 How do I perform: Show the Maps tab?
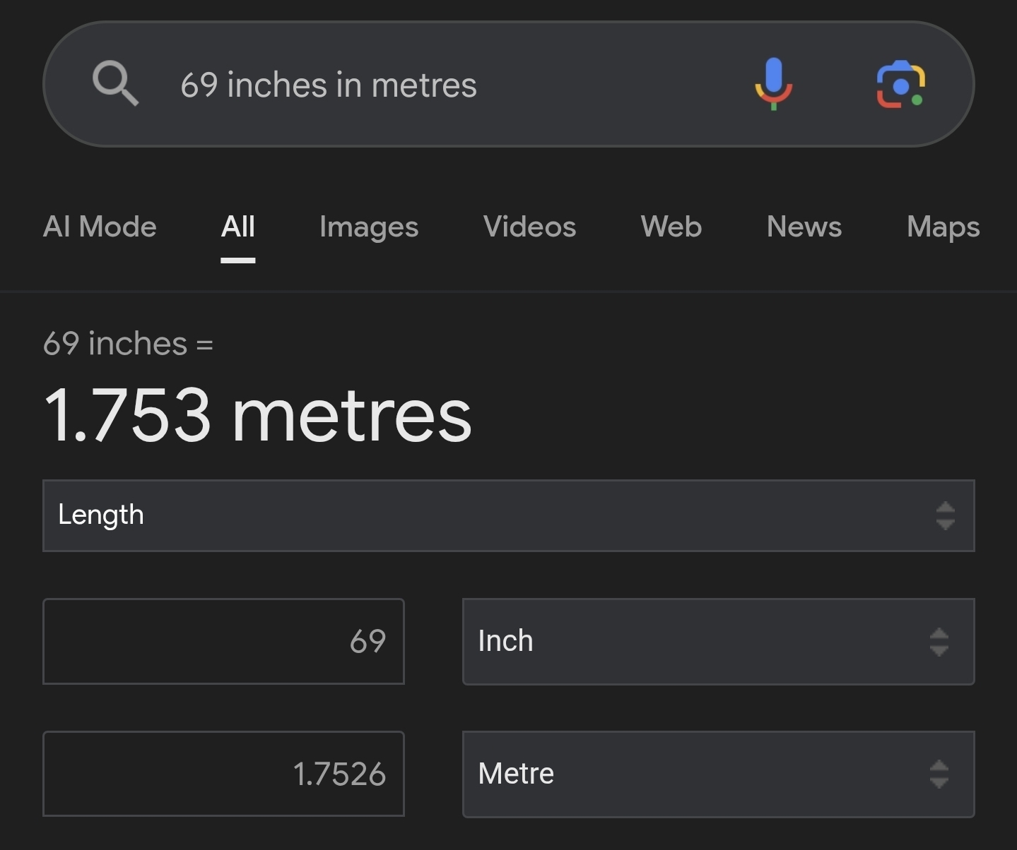click(x=942, y=227)
